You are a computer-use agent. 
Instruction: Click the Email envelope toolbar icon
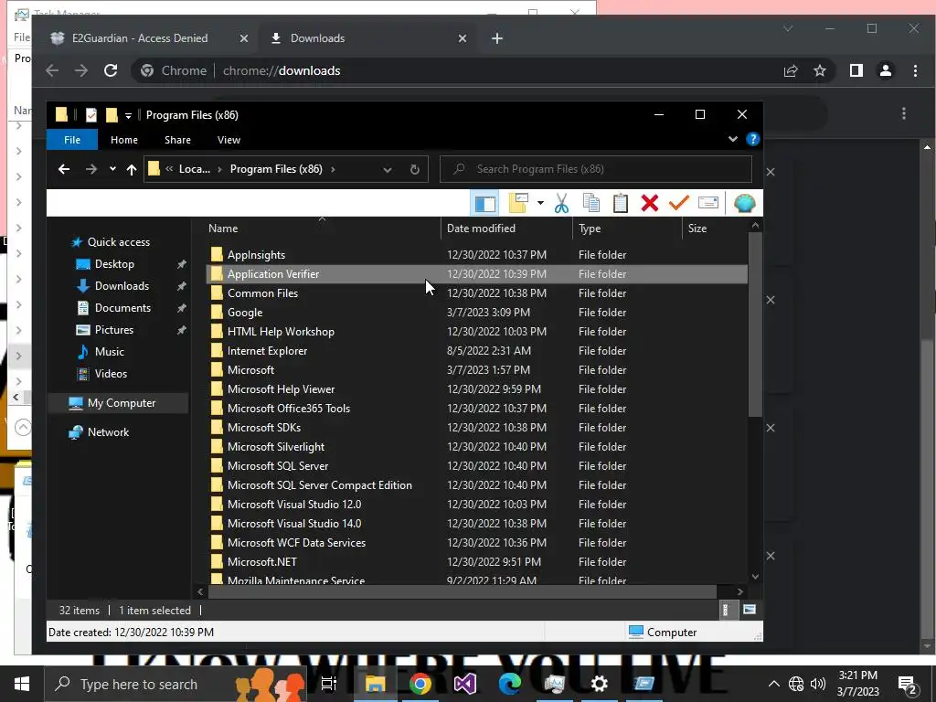(x=708, y=204)
